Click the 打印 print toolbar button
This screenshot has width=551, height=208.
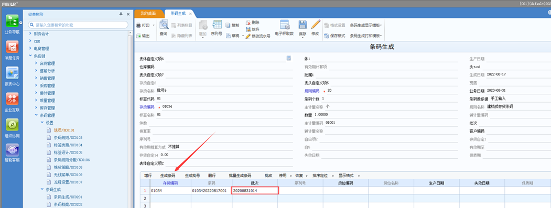click(x=143, y=25)
